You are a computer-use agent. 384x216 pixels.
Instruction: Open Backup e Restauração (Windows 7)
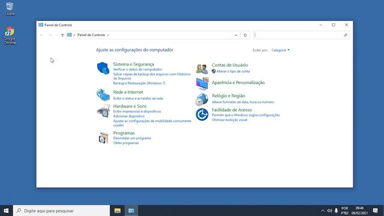tap(139, 83)
